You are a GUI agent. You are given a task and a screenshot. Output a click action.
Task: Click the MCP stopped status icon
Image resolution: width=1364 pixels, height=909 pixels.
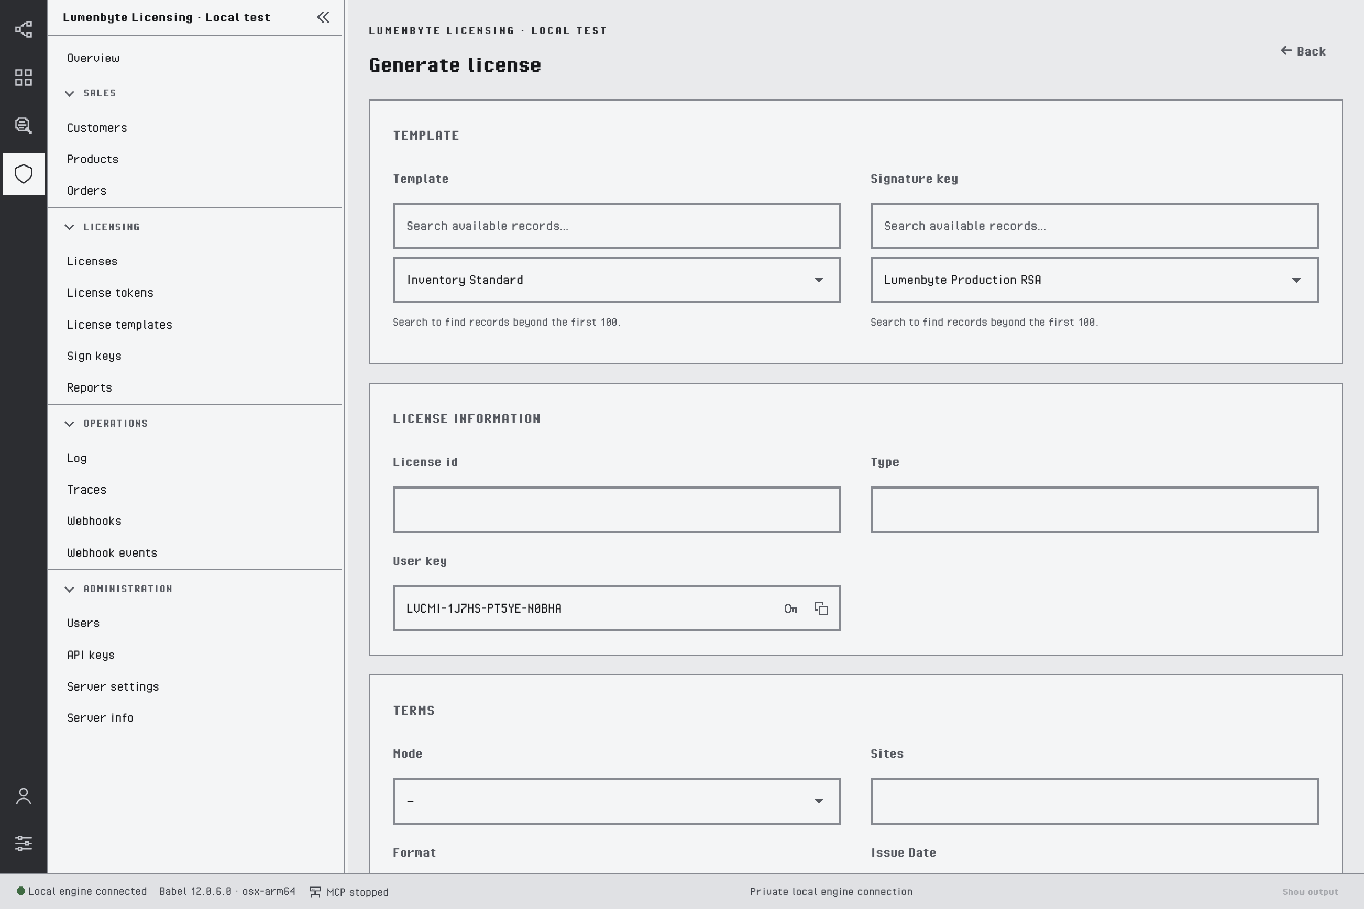315,892
